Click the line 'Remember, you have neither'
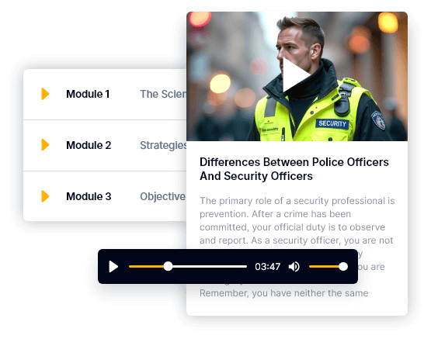 [283, 293]
